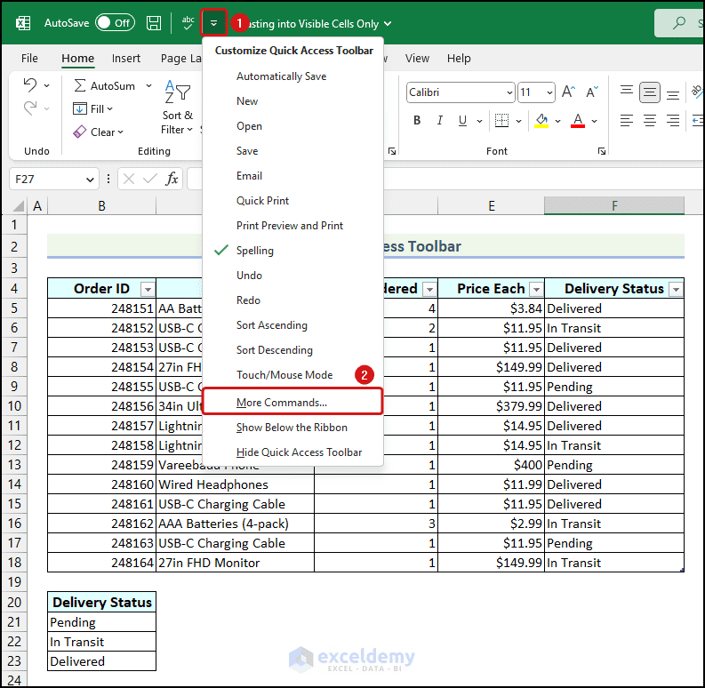
Task: Choose Sort Ascending menu option
Action: pyautogui.click(x=292, y=325)
